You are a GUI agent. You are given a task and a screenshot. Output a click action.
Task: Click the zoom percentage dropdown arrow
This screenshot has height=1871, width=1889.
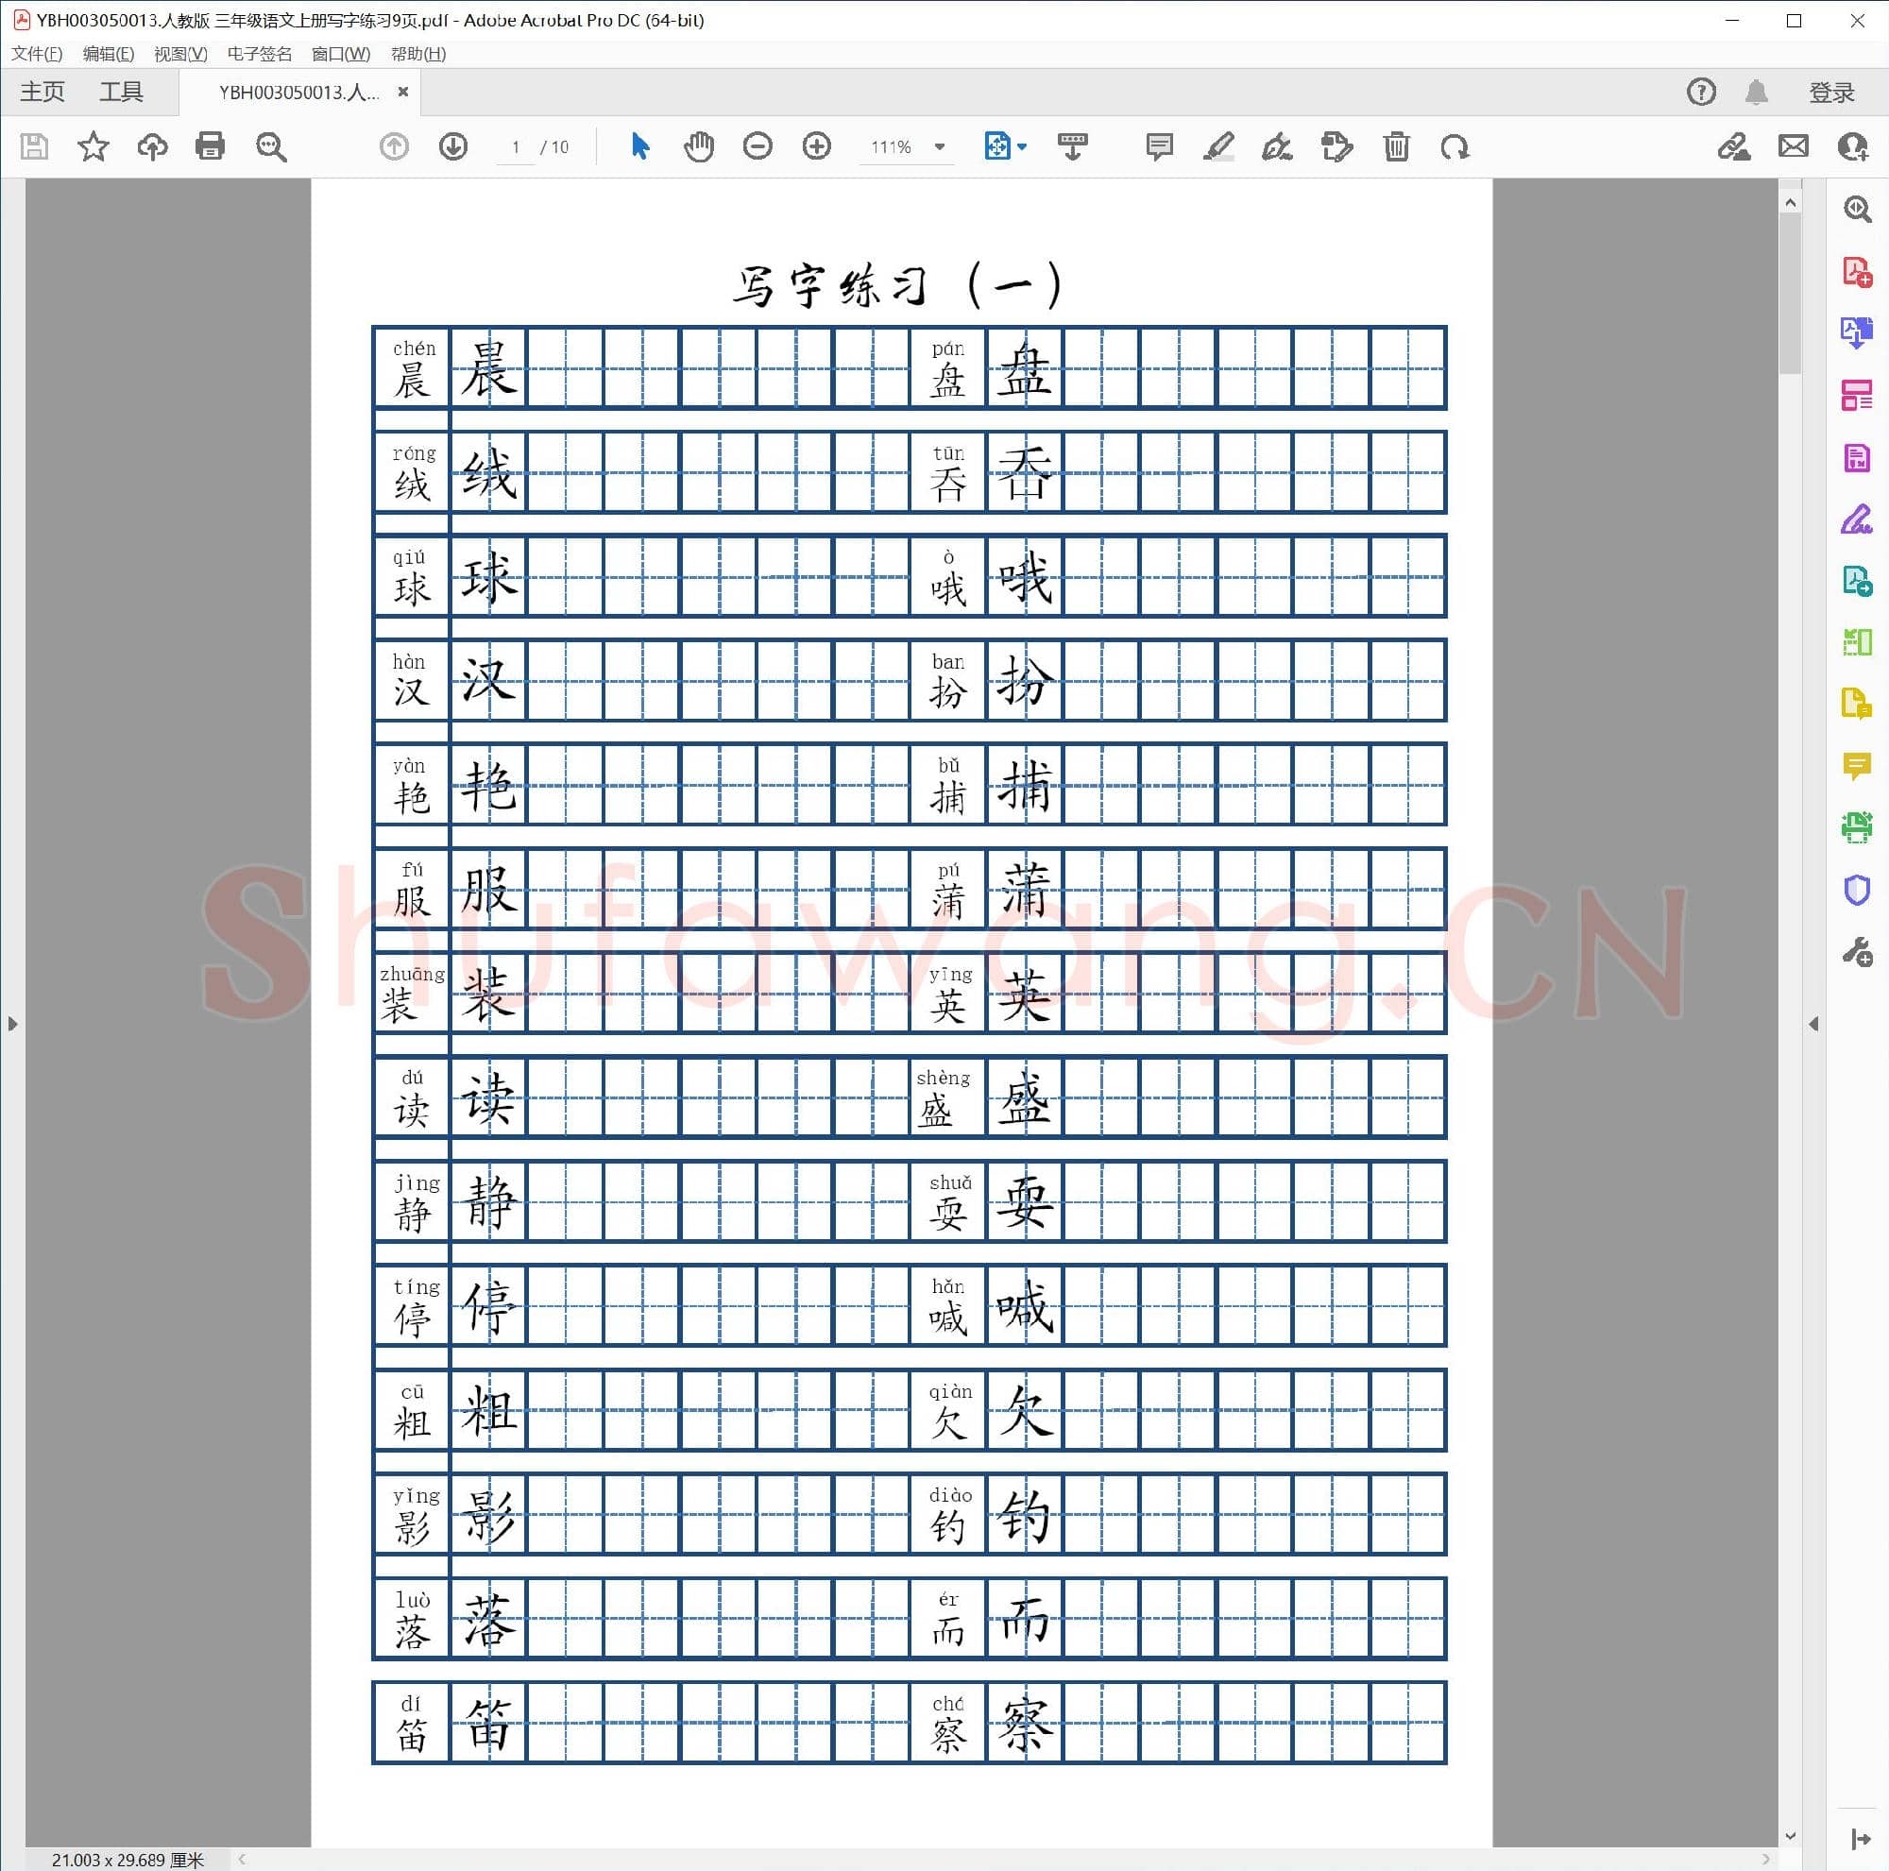pyautogui.click(x=938, y=146)
